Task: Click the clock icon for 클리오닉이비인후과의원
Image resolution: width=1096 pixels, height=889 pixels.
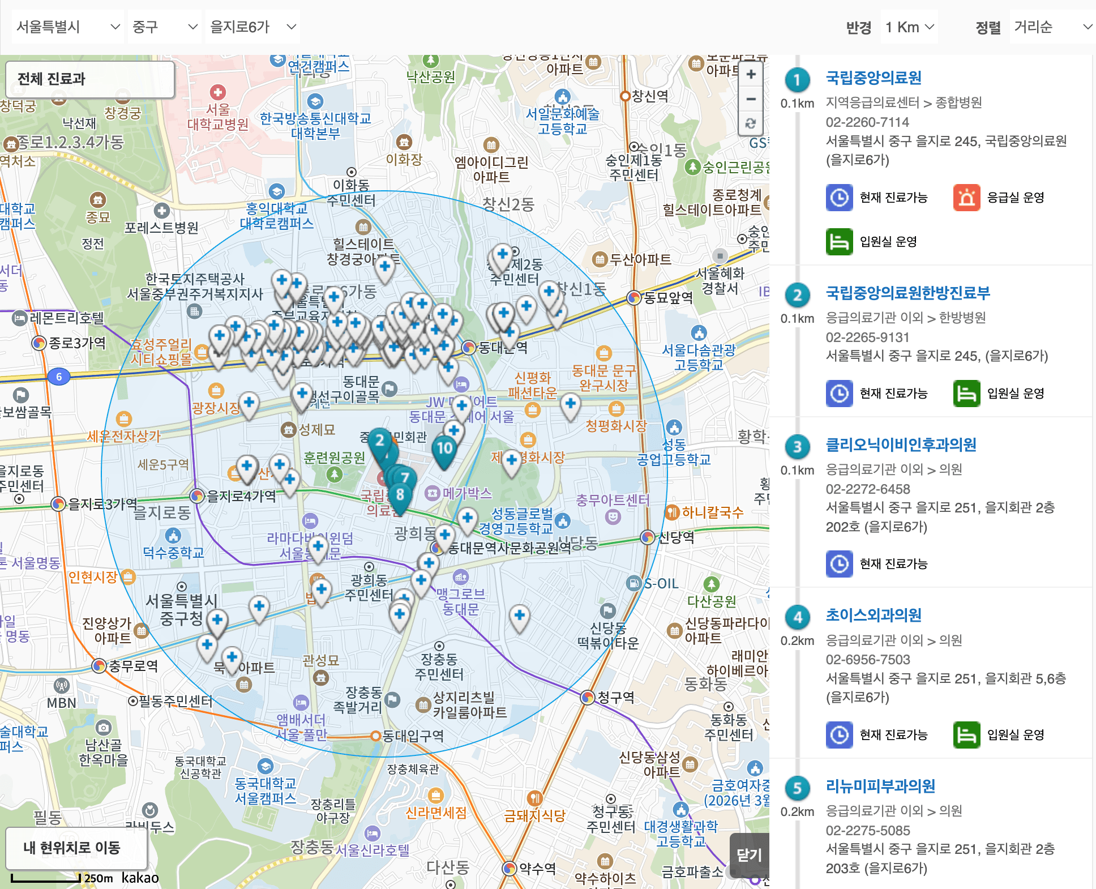Action: (839, 563)
